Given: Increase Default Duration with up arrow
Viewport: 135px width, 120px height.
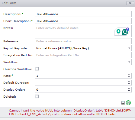Looking at the screenshot, I should click(x=129, y=82).
